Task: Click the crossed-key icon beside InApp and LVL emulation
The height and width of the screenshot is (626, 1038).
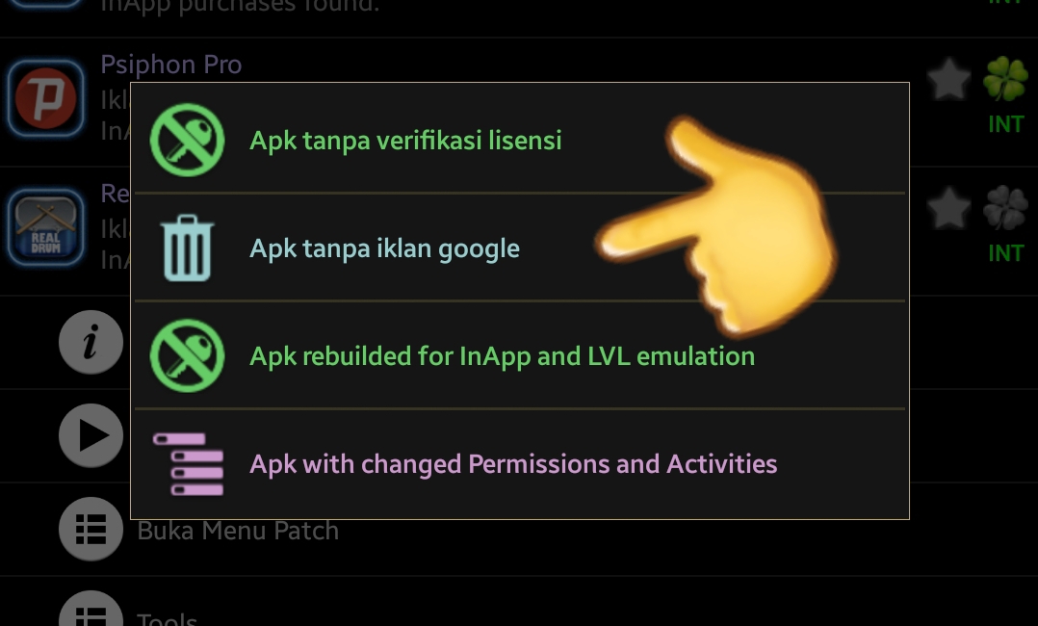Action: click(188, 355)
